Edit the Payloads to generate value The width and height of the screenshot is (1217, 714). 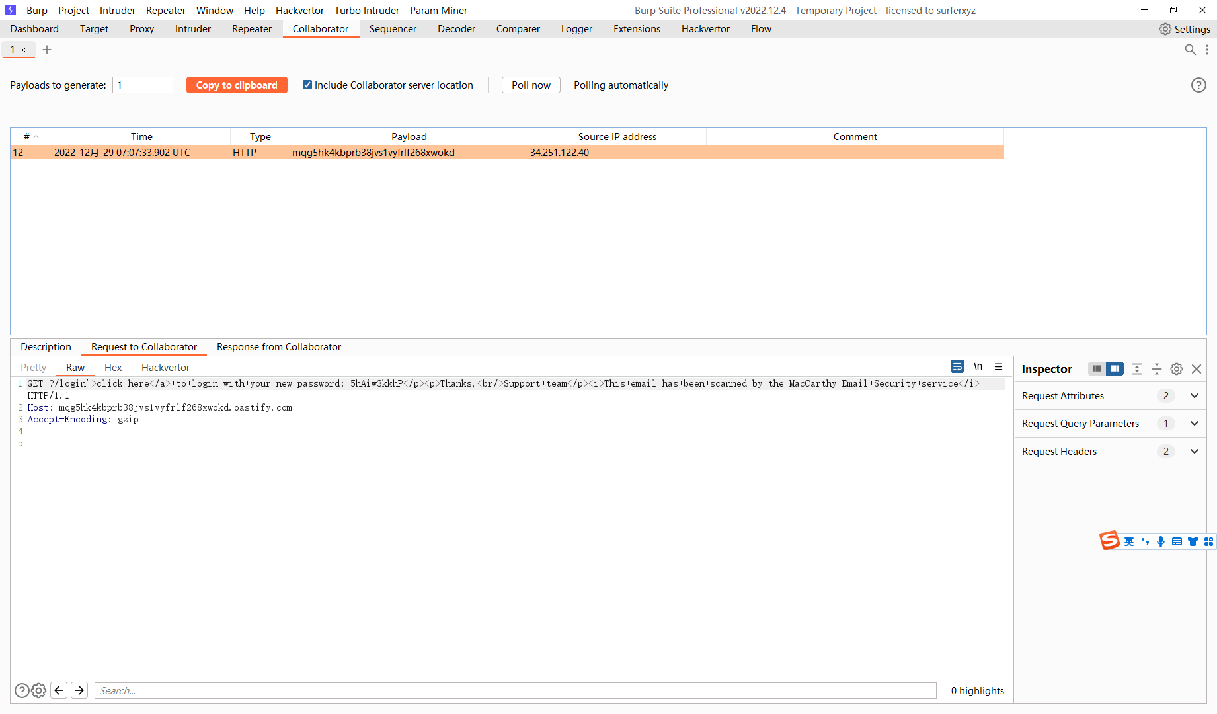142,85
